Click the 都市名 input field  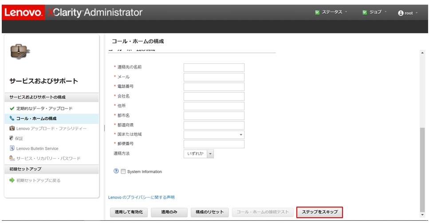click(x=214, y=116)
